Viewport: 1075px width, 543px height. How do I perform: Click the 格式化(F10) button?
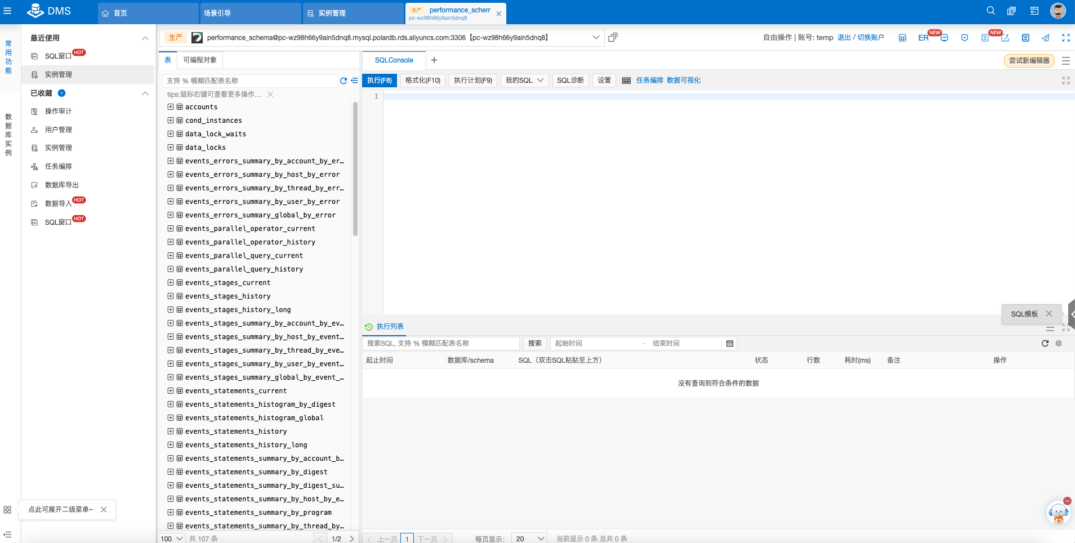[423, 81]
